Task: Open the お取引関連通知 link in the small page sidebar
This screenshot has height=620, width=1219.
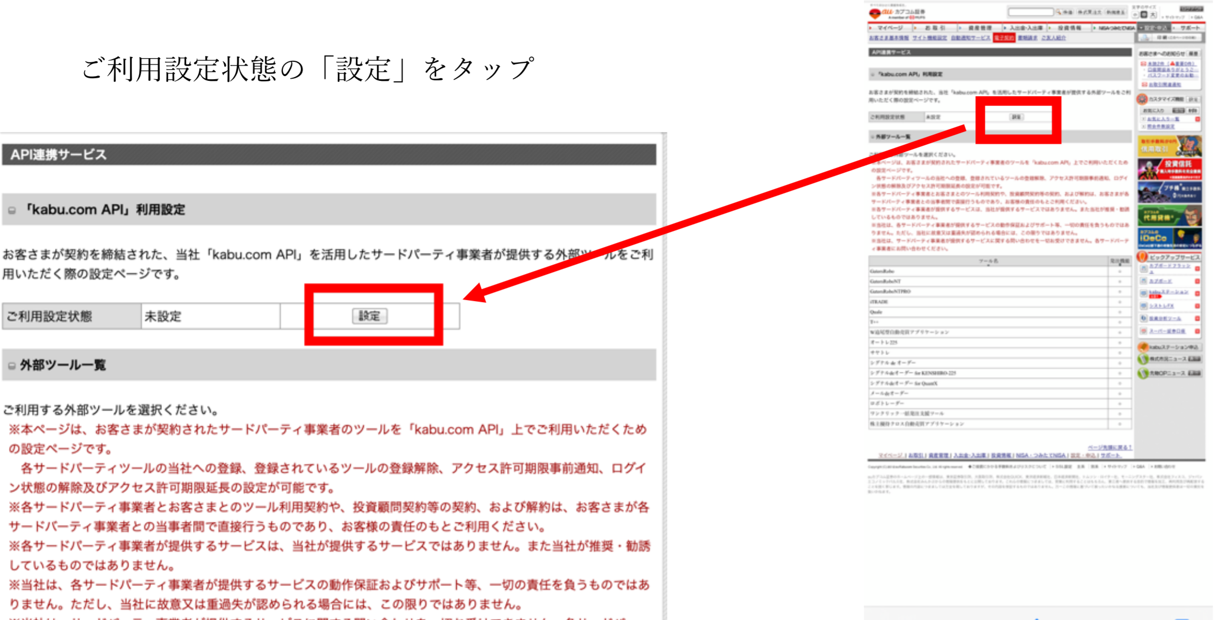Action: coord(1165,84)
